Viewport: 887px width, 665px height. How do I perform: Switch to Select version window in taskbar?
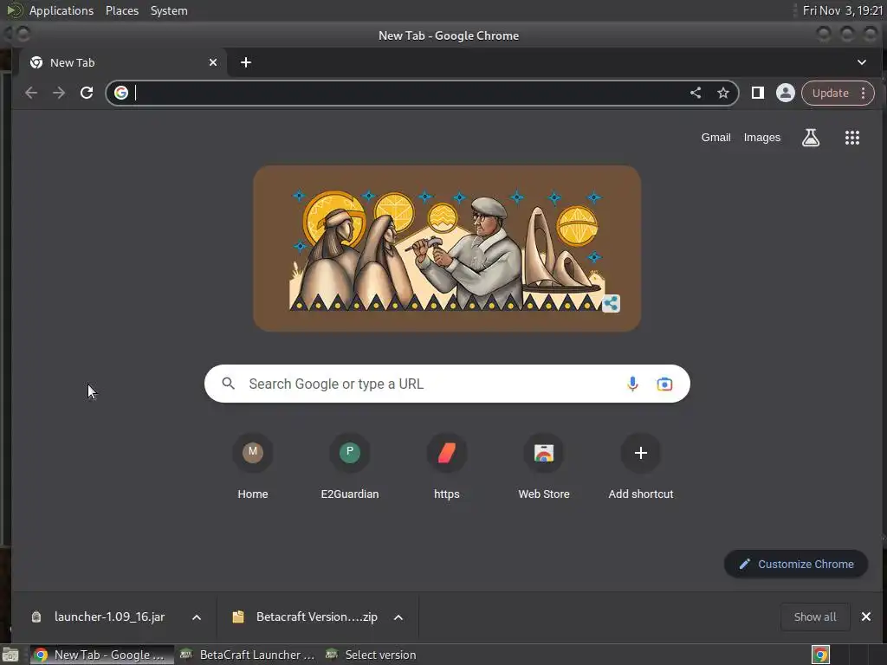point(371,655)
